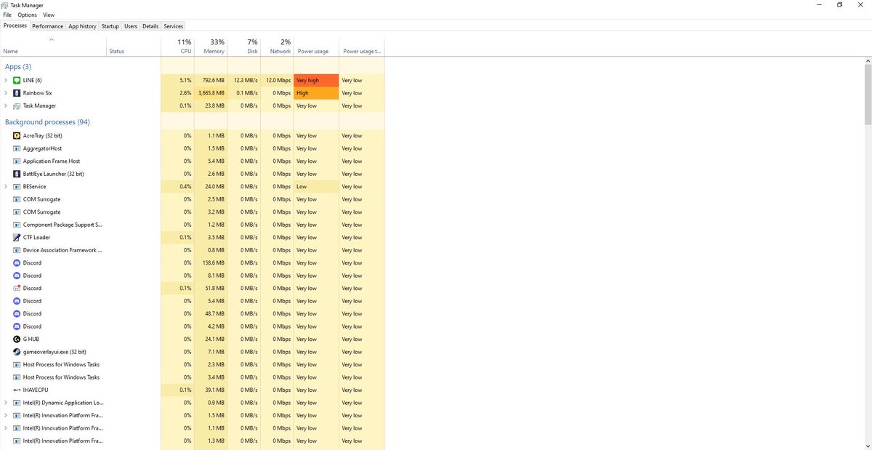
Task: Expand the BEService process entry
Action: coord(6,187)
